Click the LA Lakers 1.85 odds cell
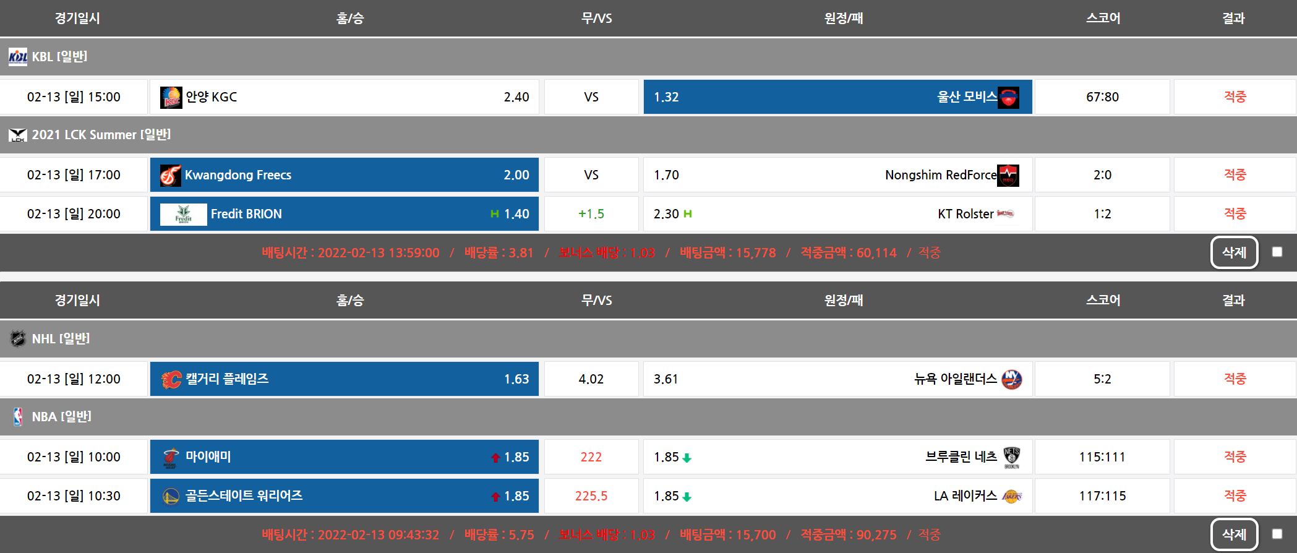Viewport: 1297px width, 553px height. pyautogui.click(x=837, y=496)
